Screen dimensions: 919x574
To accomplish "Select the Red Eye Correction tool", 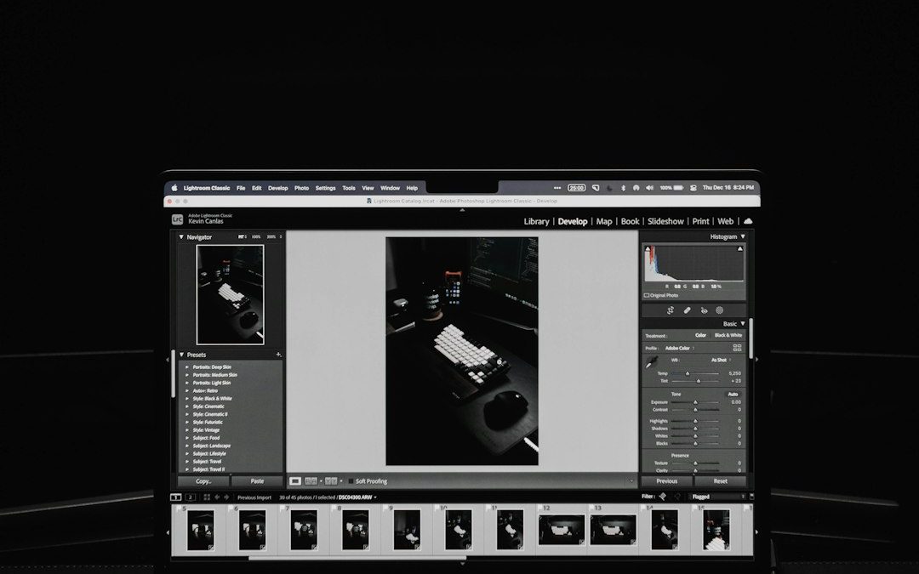I will [704, 310].
